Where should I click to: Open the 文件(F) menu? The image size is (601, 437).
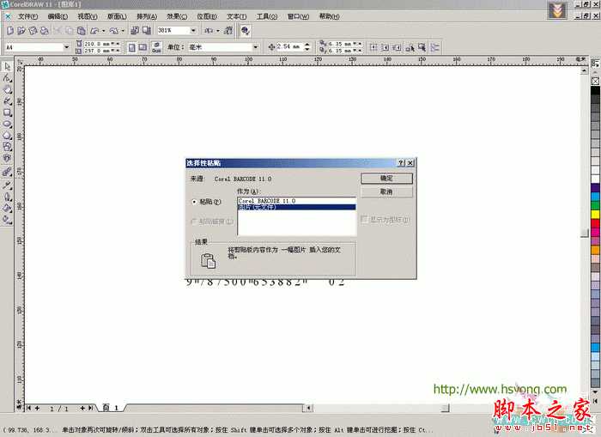coord(27,16)
